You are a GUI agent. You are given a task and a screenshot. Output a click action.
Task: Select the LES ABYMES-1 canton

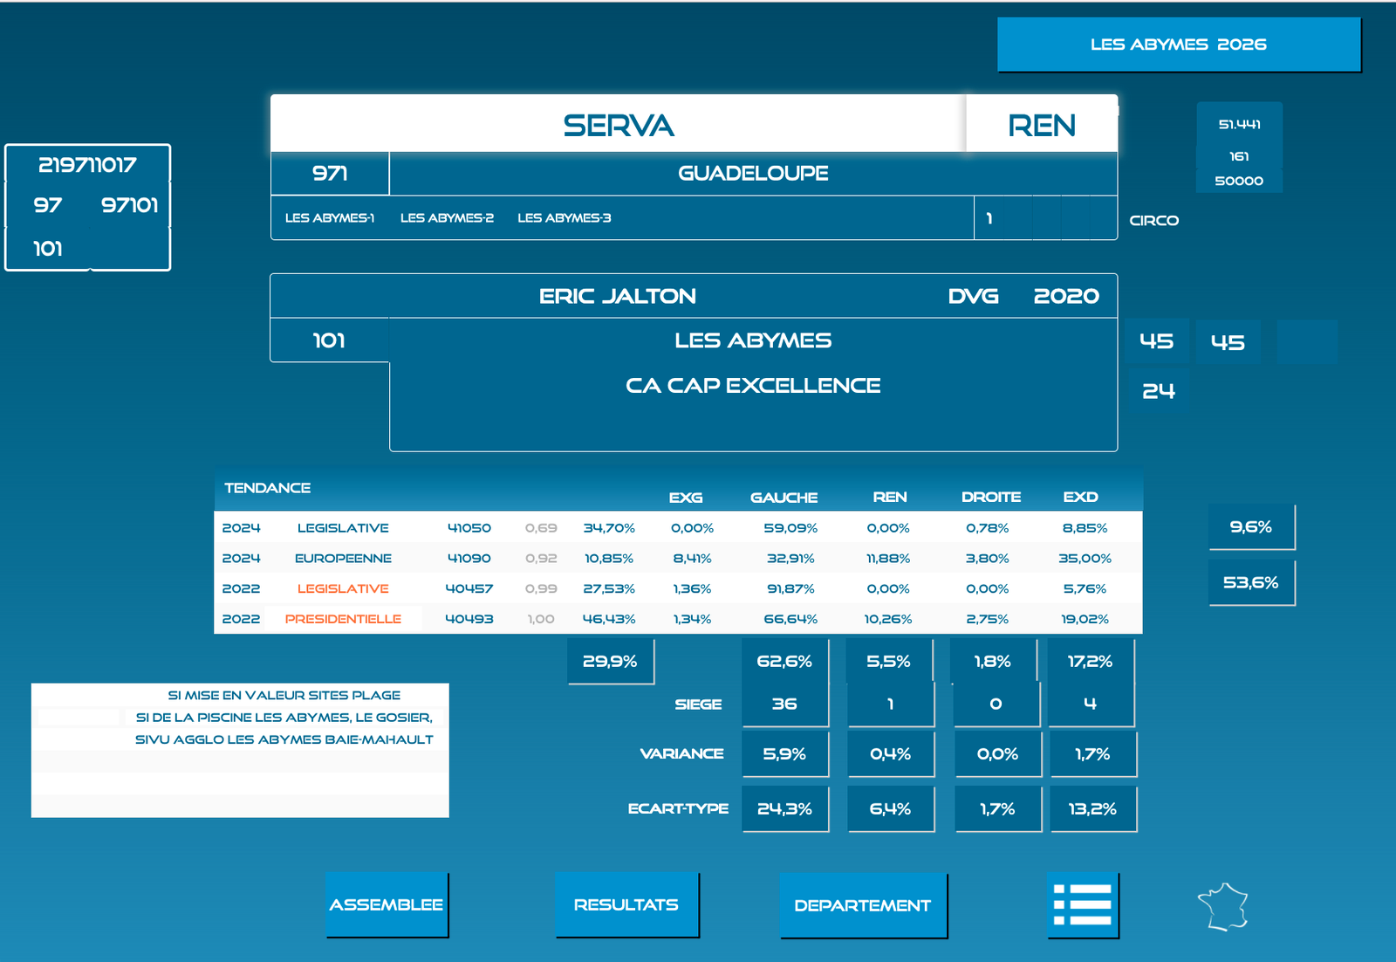coord(329,218)
